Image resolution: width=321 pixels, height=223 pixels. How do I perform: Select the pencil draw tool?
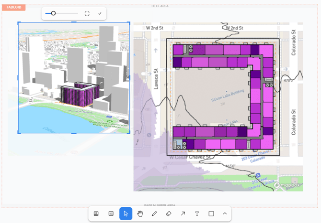pos(154,214)
